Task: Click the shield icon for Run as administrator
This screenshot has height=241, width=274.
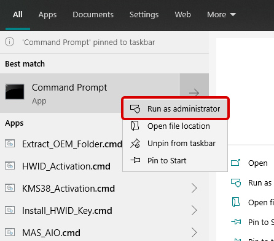Action: tap(135, 109)
